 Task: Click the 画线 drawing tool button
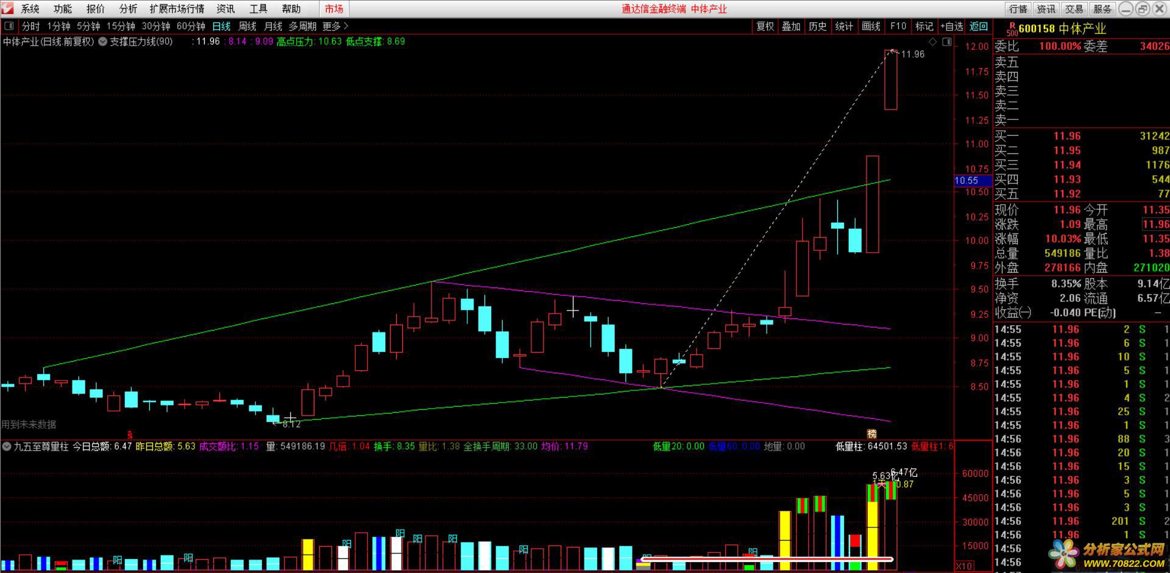pyautogui.click(x=871, y=26)
